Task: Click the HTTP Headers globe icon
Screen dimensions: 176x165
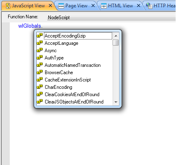Action: (x=149, y=6)
